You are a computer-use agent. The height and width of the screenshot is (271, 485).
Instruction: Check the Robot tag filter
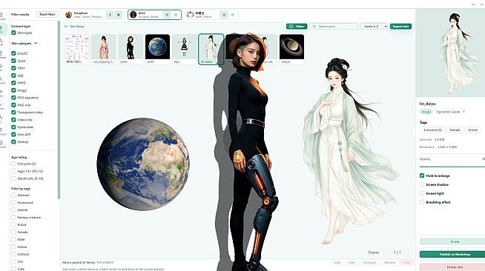[x=13, y=224]
